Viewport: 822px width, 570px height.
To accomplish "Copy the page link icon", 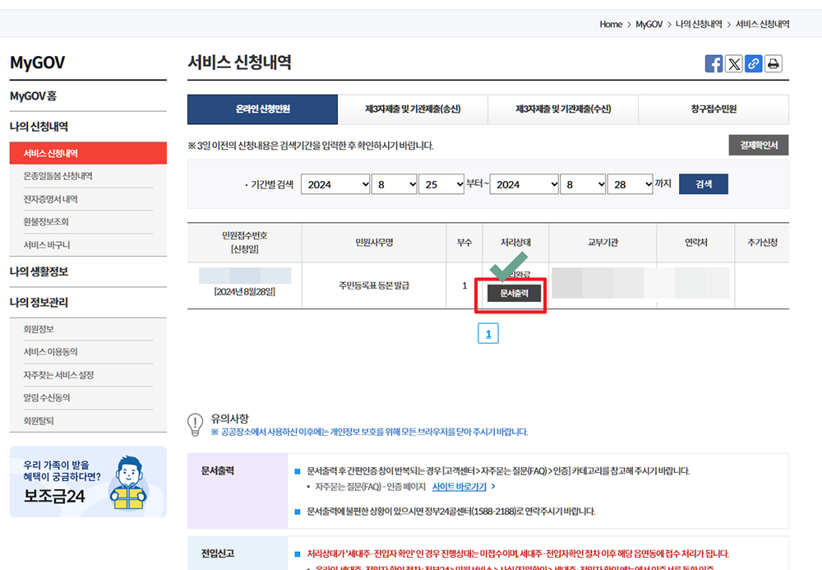I will tap(753, 63).
